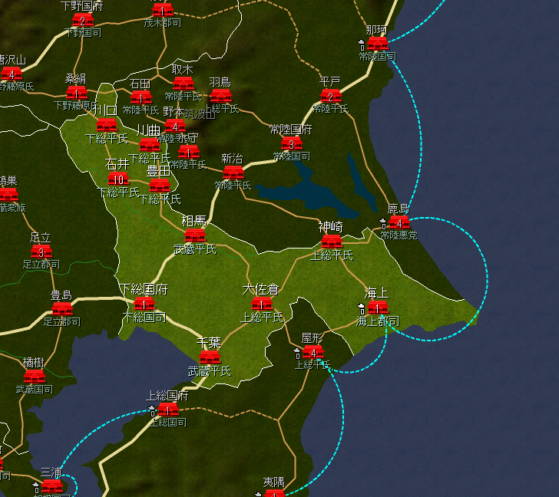Click the castle above the 茂木郡司 label
The width and height of the screenshot is (559, 497).
(163, 10)
